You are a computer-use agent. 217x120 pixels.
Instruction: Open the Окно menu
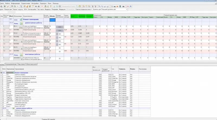click(x=49, y=3)
